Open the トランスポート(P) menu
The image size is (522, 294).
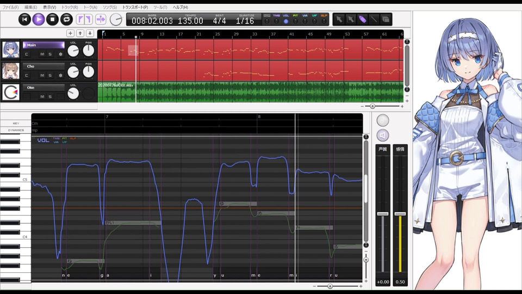click(135, 7)
